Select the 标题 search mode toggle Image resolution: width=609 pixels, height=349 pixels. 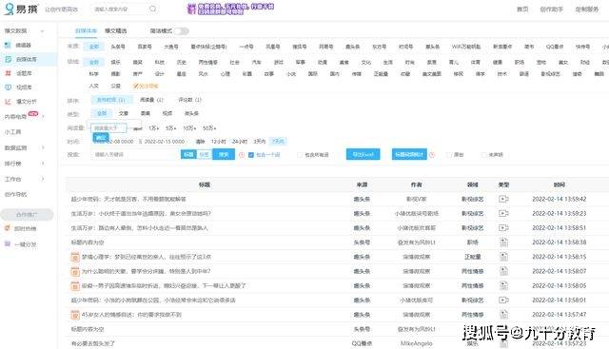(188, 154)
